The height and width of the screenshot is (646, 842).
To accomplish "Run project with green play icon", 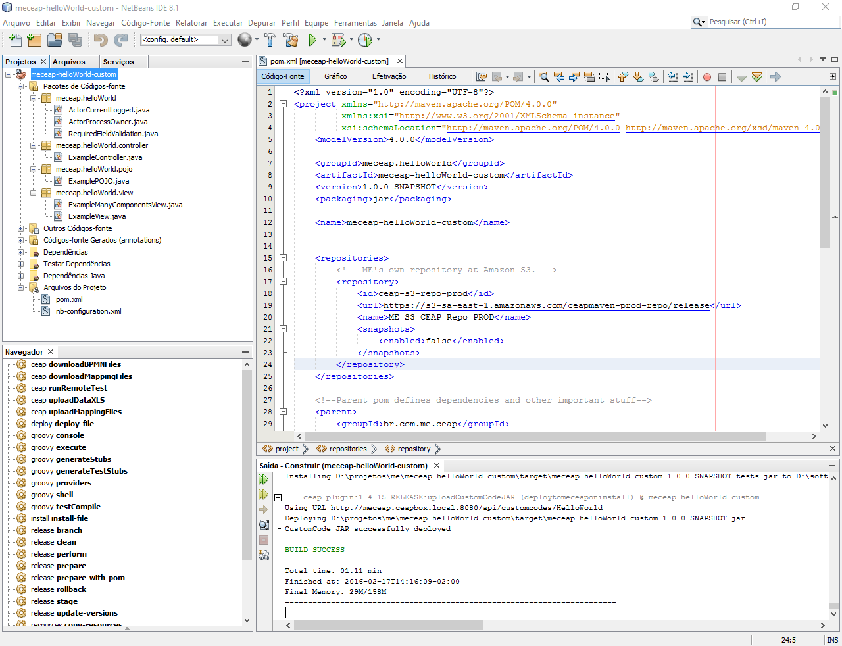I will pos(312,40).
